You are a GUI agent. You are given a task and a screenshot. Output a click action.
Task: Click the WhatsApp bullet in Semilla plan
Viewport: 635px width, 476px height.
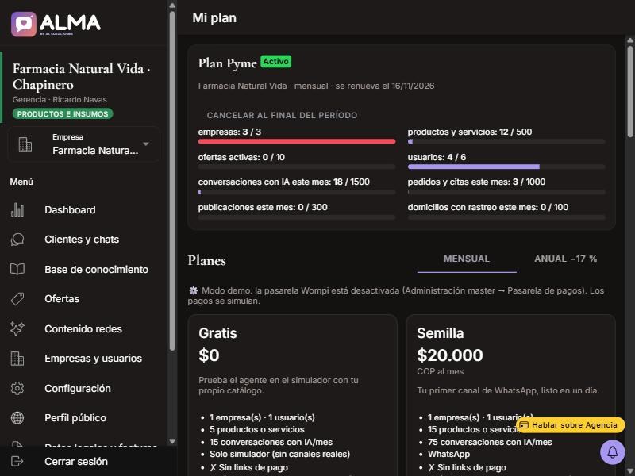coord(448,454)
